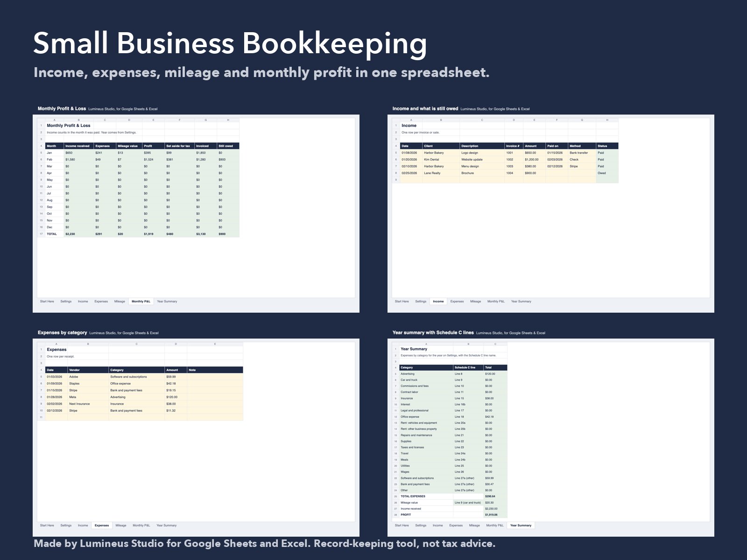Click the "Invoiced" header in Monthly P&L

click(x=205, y=146)
